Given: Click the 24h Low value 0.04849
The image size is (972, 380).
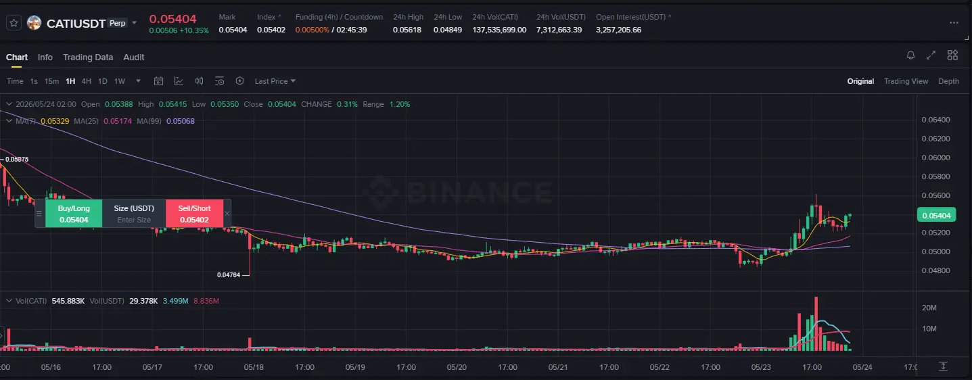Looking at the screenshot, I should point(448,30).
